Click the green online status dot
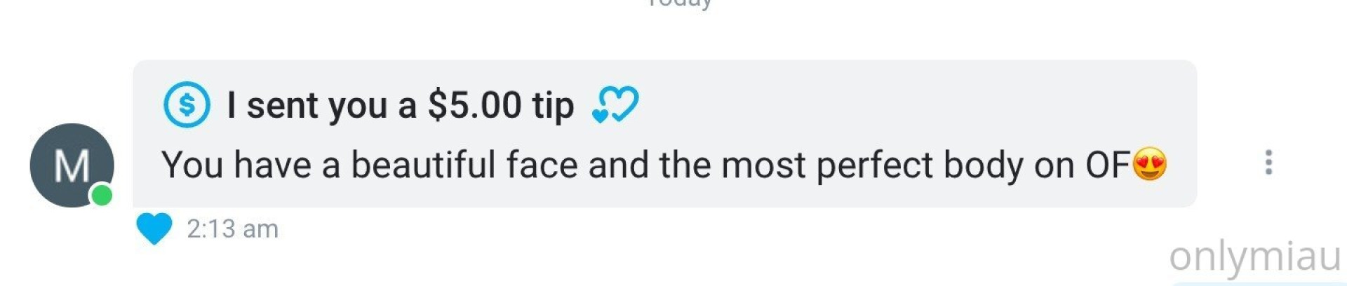 [x=102, y=195]
